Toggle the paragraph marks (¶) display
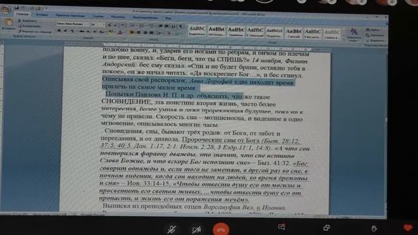418x235 pixels. coord(181,26)
